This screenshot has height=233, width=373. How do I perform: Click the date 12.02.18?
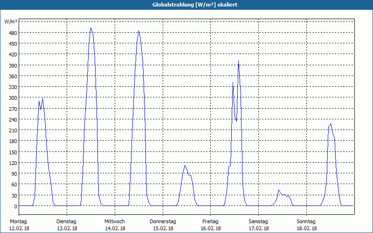pyautogui.click(x=19, y=229)
